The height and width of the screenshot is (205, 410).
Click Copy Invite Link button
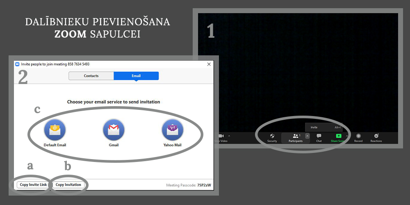(x=34, y=184)
